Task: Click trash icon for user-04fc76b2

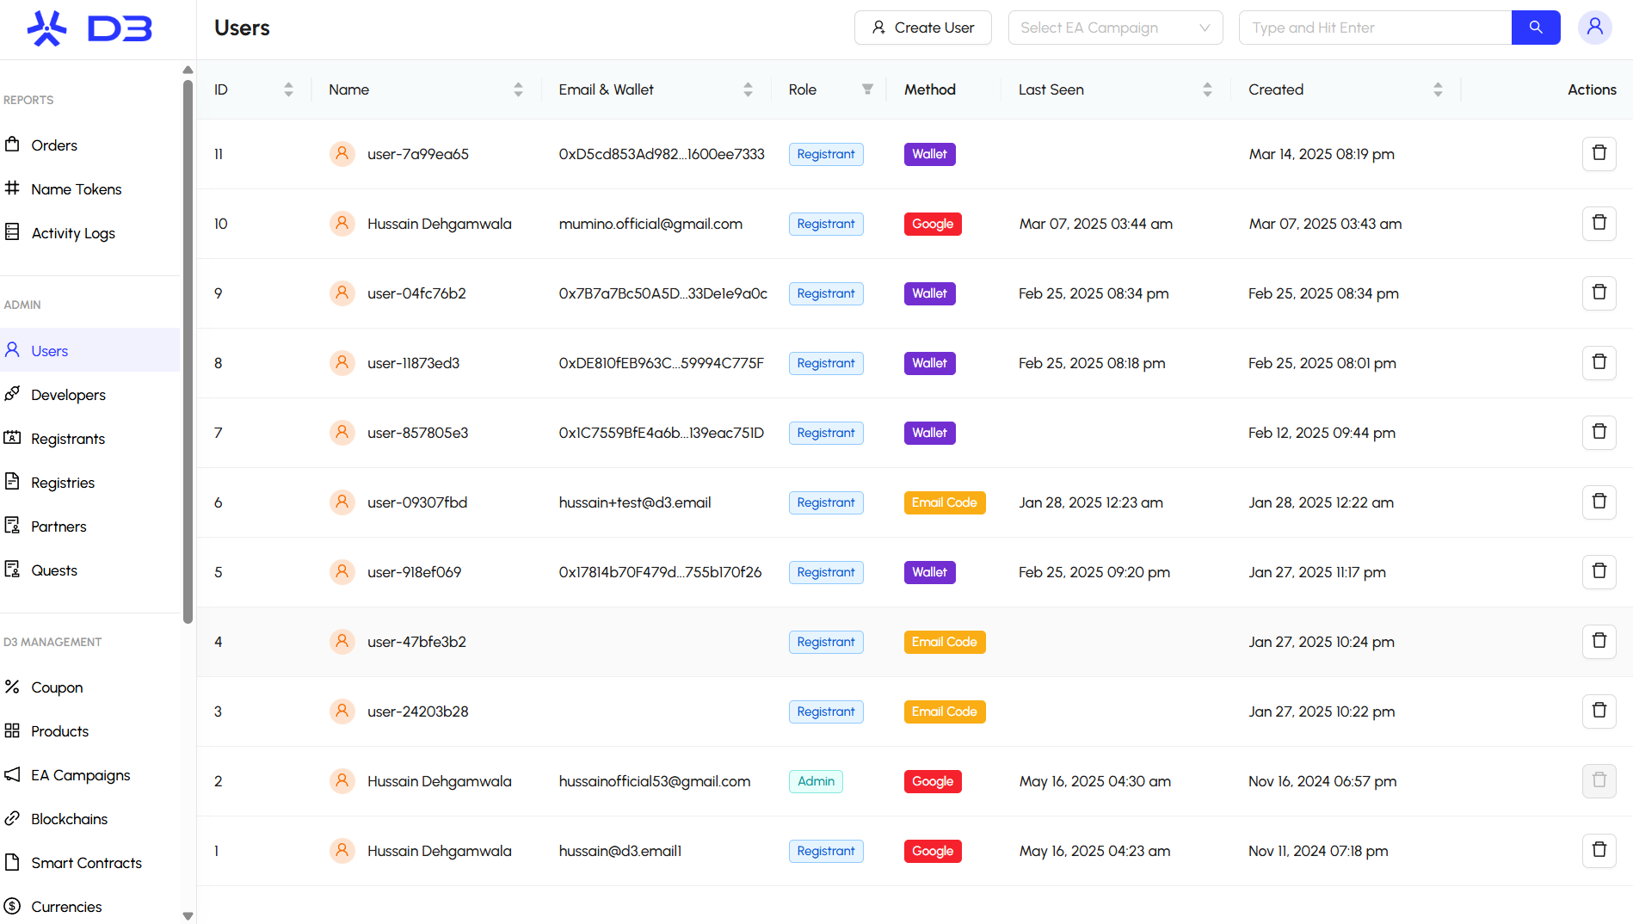Action: [1599, 293]
